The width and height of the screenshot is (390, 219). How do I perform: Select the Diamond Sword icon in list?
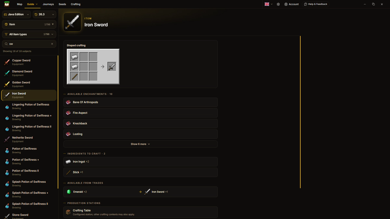[7, 73]
